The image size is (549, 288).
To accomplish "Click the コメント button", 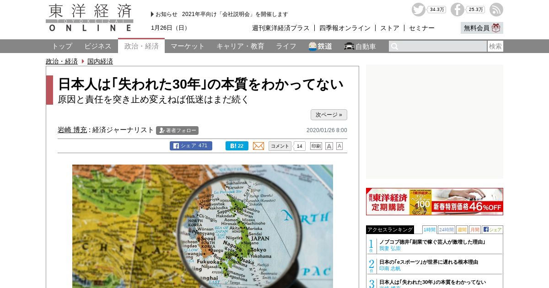I will click(280, 146).
